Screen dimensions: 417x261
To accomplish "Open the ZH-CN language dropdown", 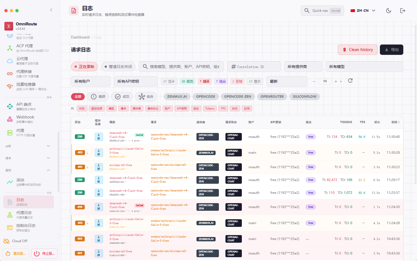I will click(363, 11).
